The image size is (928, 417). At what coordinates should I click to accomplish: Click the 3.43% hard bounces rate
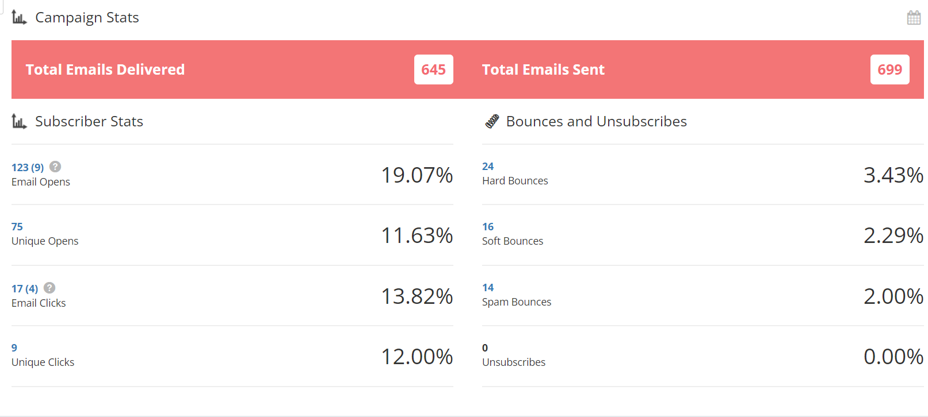893,175
